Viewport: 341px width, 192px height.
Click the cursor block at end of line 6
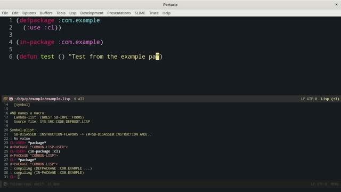point(158,57)
